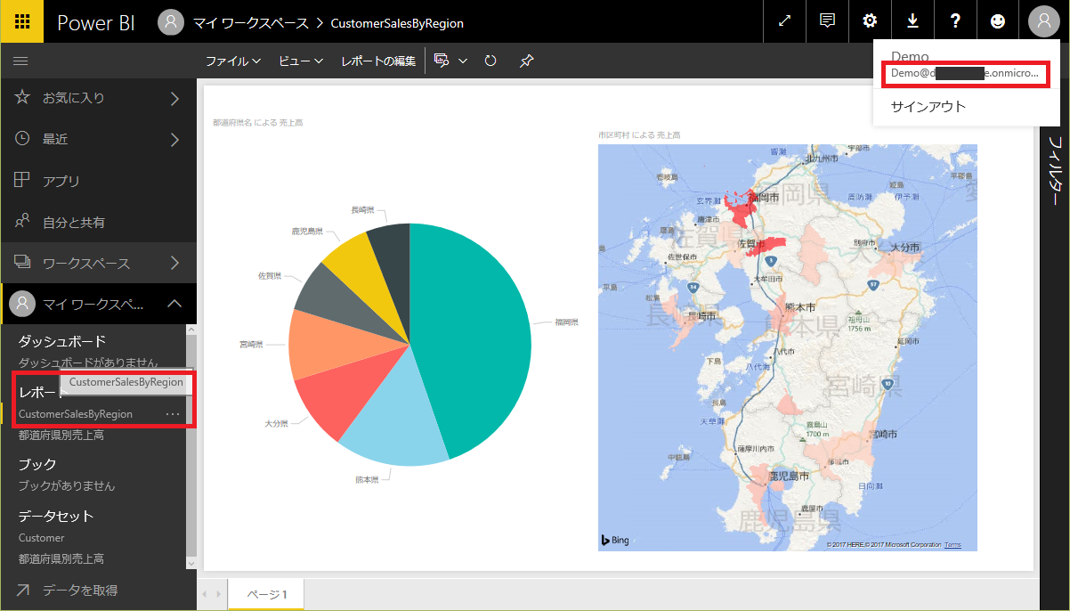Open CustomerSalesByRegion report in sidebar

coord(76,414)
